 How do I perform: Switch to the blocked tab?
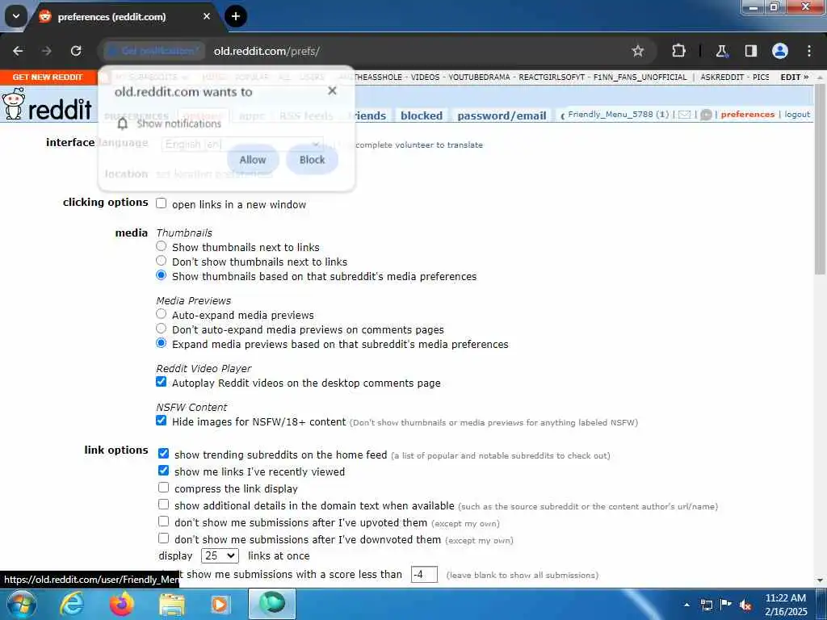(422, 115)
